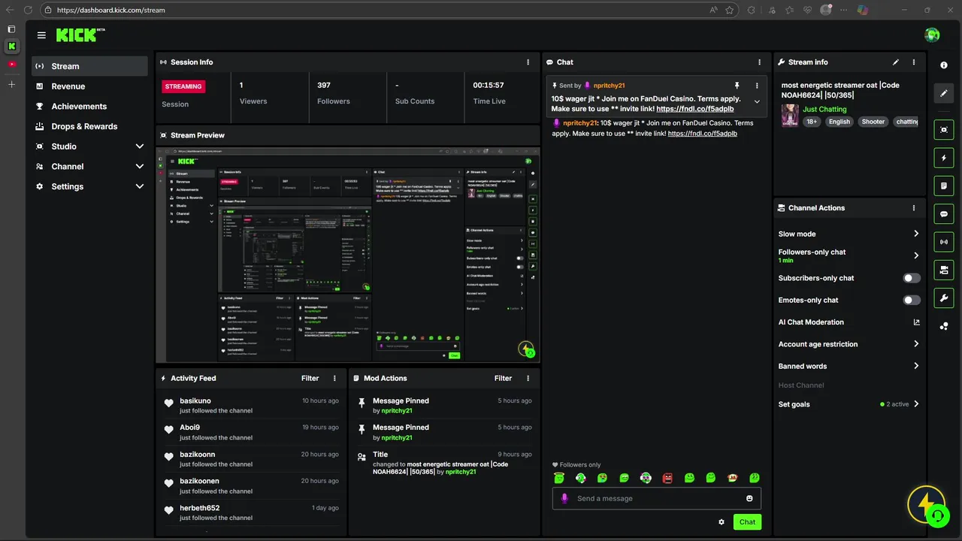Unpin the pinned chat message
962x541 pixels.
coord(737,86)
